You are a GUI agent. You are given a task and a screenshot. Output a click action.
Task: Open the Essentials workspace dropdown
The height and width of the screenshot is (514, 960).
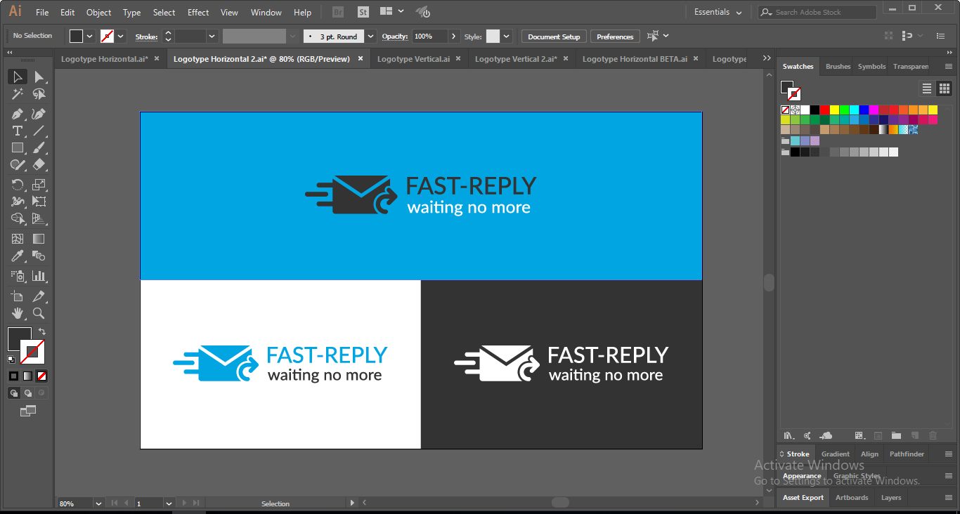(718, 13)
